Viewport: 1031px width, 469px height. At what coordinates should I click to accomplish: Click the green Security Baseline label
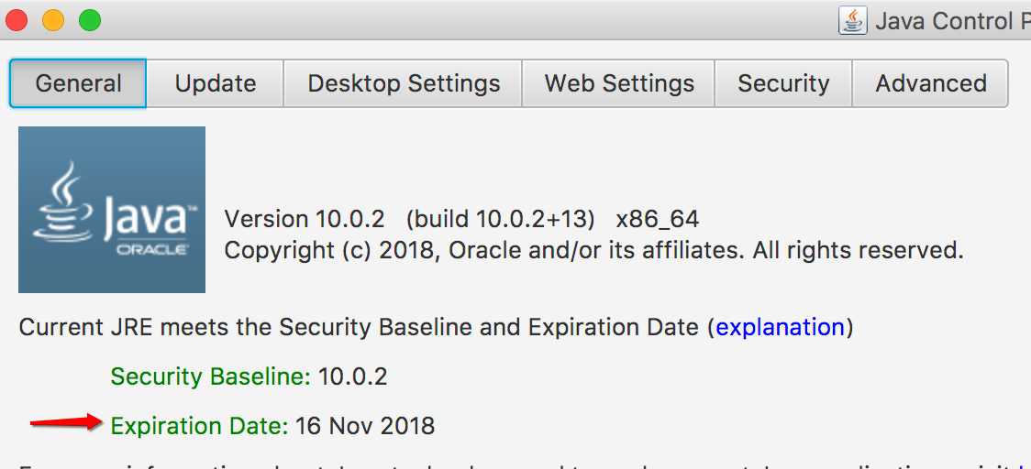pos(210,376)
